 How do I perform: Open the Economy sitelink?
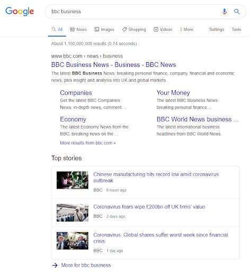pyautogui.click(x=73, y=120)
